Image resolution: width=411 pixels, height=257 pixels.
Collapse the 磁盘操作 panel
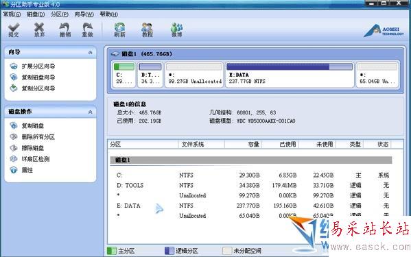coord(90,112)
